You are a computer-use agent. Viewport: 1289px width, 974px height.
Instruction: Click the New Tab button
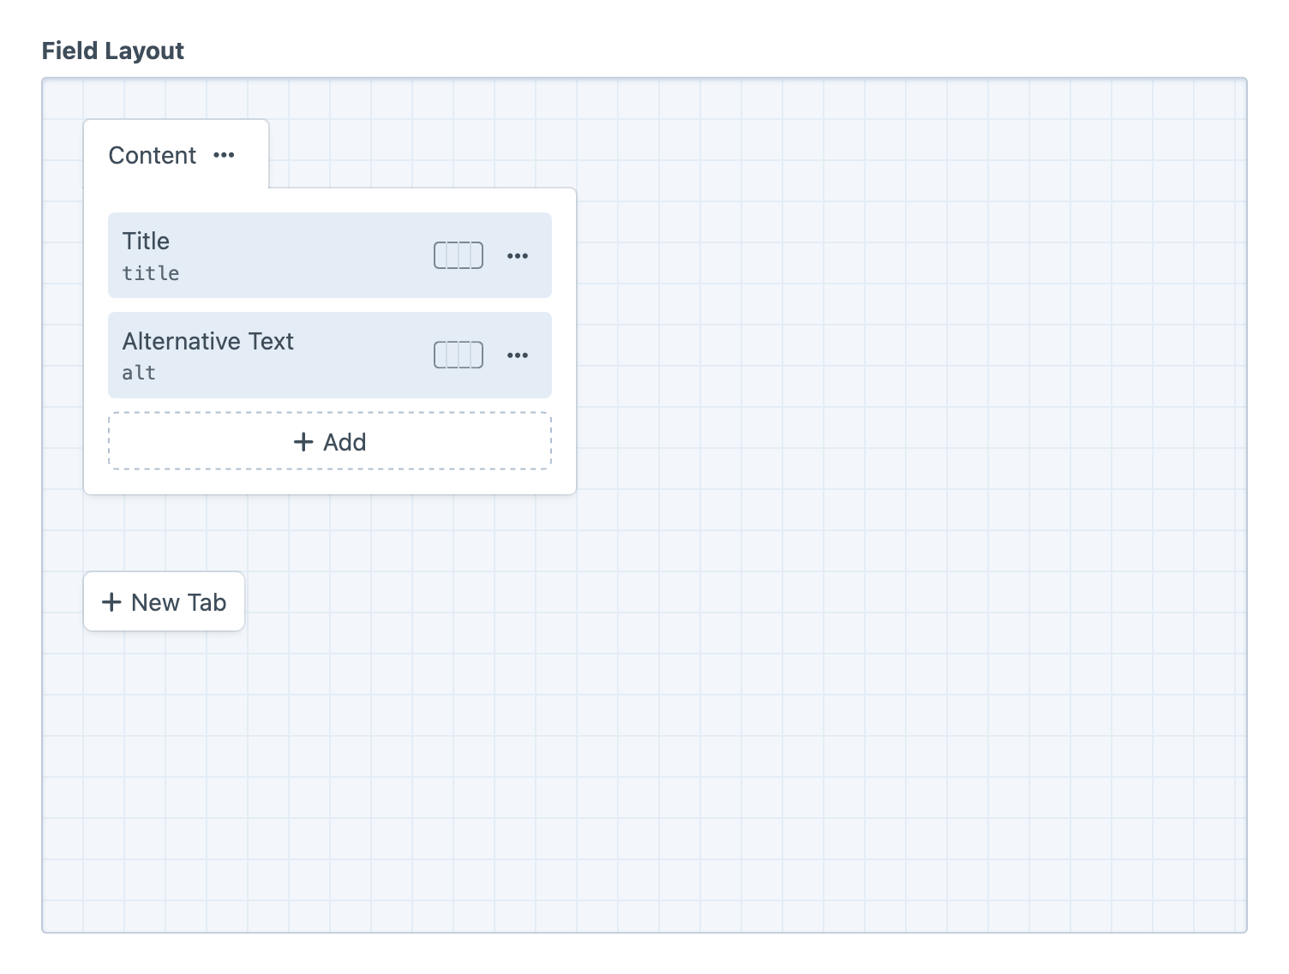pyautogui.click(x=164, y=601)
